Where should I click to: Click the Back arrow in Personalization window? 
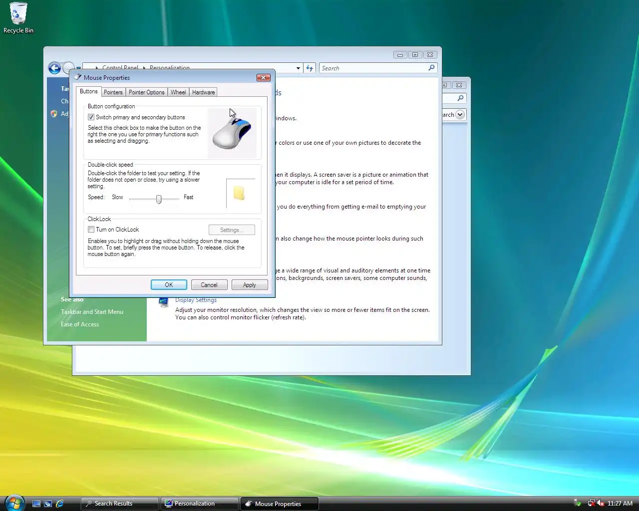coord(54,68)
